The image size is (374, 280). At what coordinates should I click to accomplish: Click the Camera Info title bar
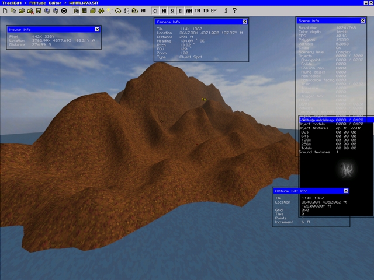point(201,22)
